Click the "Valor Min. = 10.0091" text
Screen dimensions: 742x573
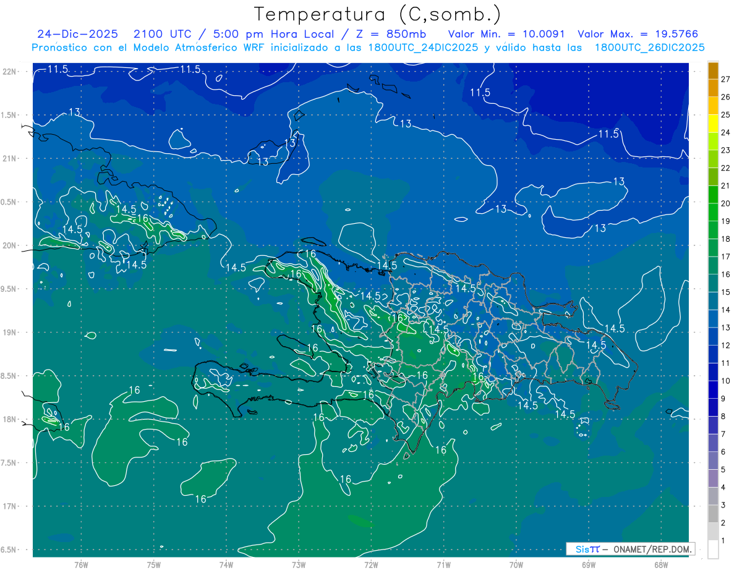click(x=506, y=34)
